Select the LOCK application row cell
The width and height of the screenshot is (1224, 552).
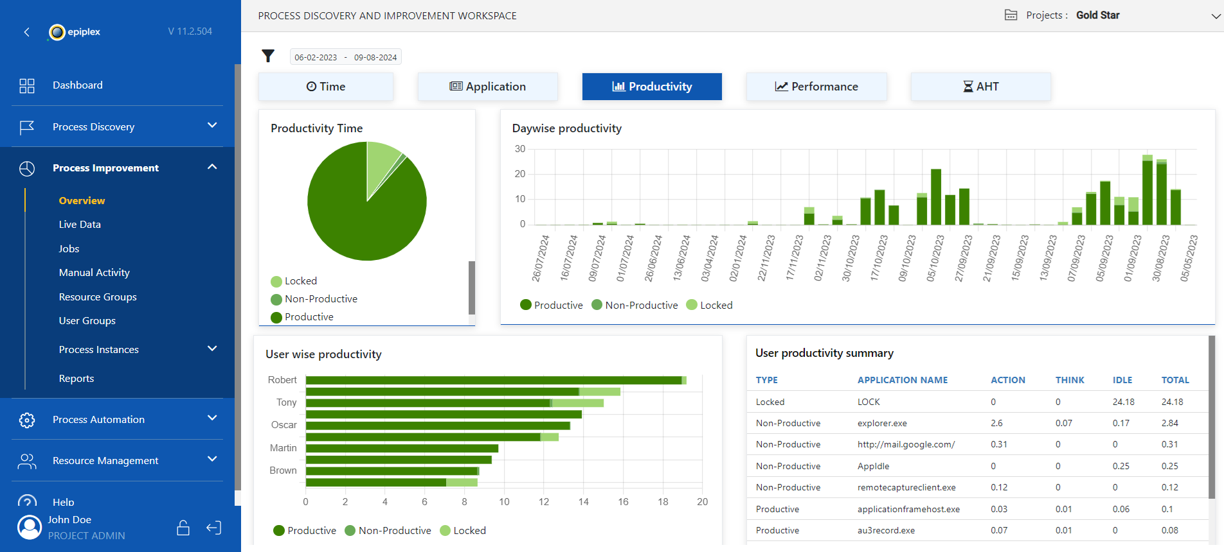[869, 402]
